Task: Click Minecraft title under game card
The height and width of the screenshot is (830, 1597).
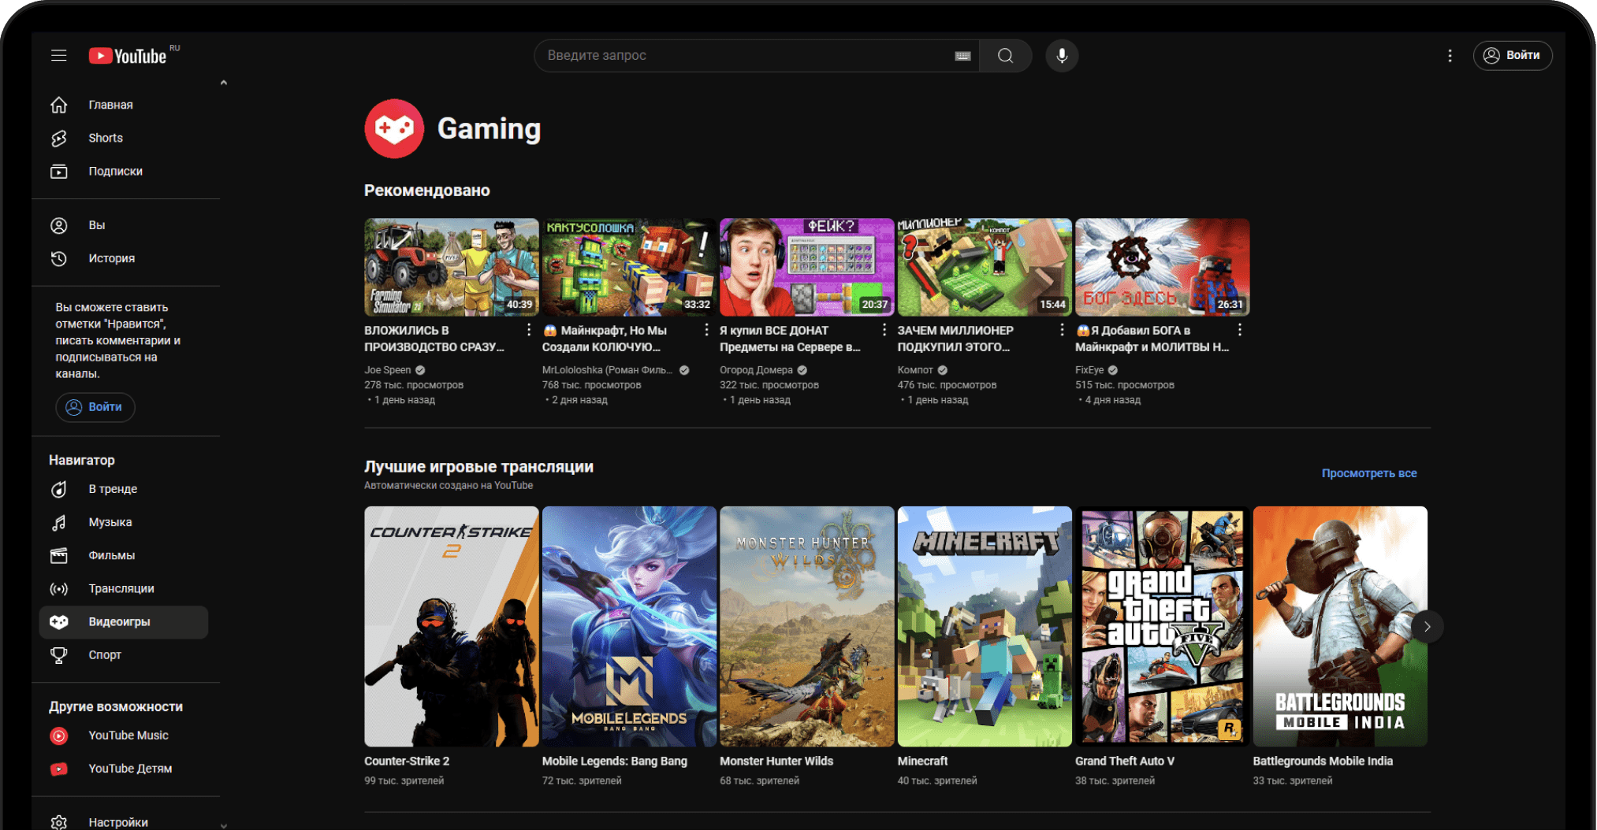Action: 922,761
